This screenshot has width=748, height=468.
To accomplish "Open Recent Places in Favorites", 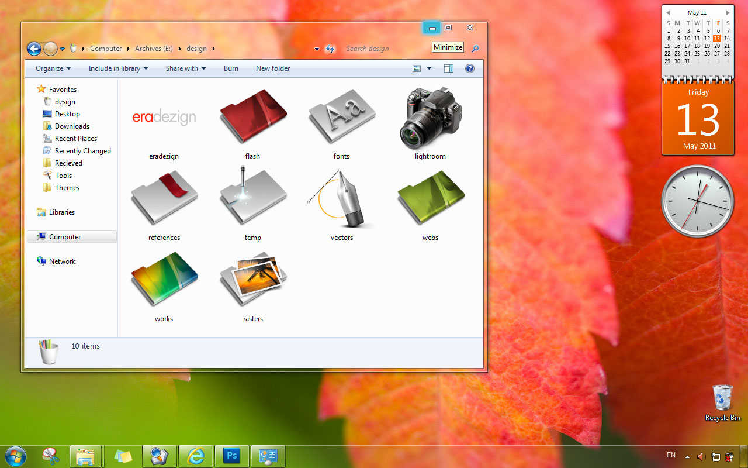I will click(x=76, y=139).
